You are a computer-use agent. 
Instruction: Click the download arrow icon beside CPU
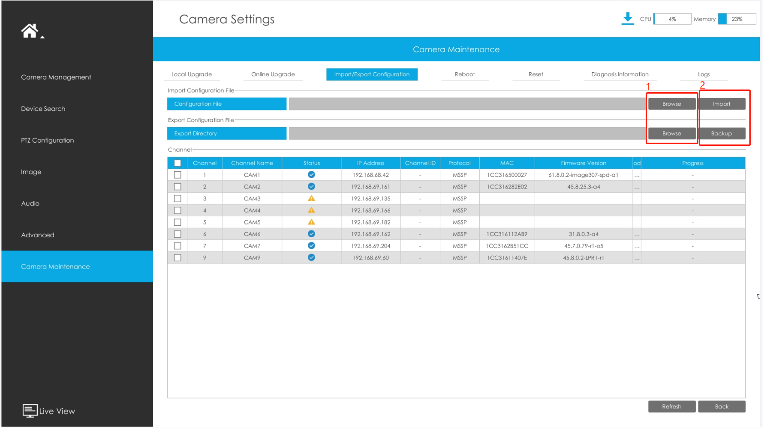click(x=627, y=19)
